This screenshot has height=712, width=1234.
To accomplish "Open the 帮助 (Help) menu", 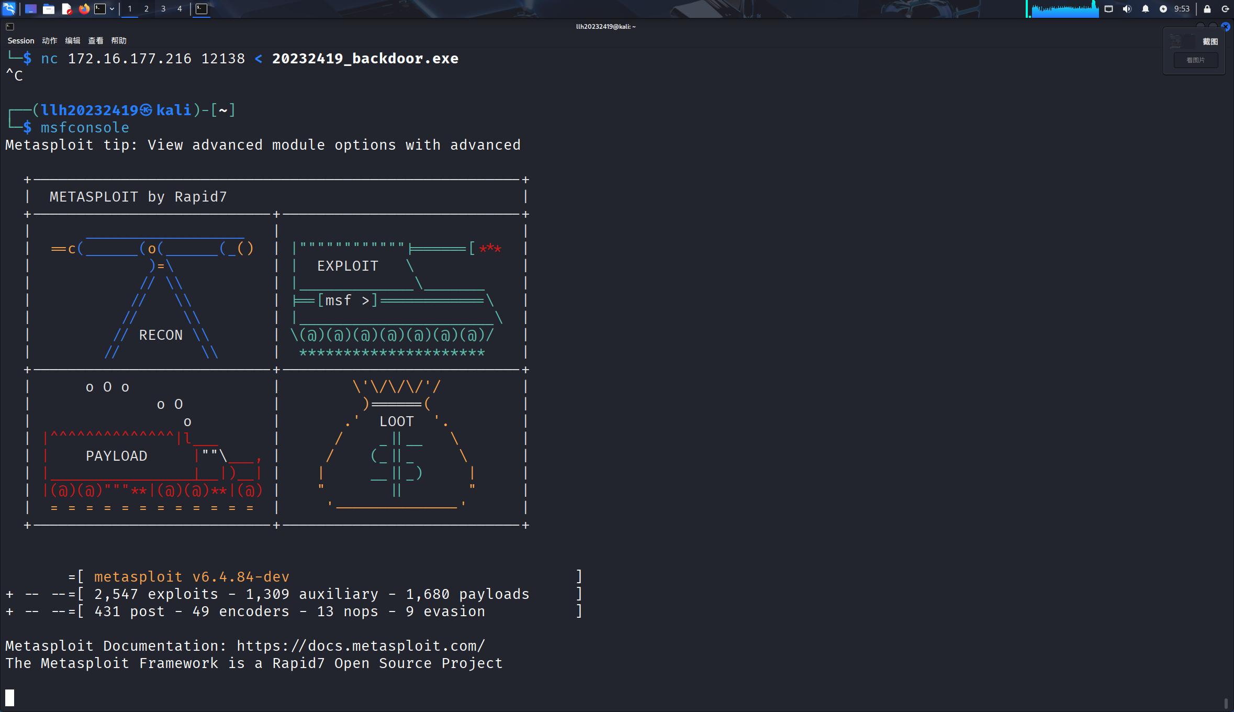I will (x=119, y=41).
